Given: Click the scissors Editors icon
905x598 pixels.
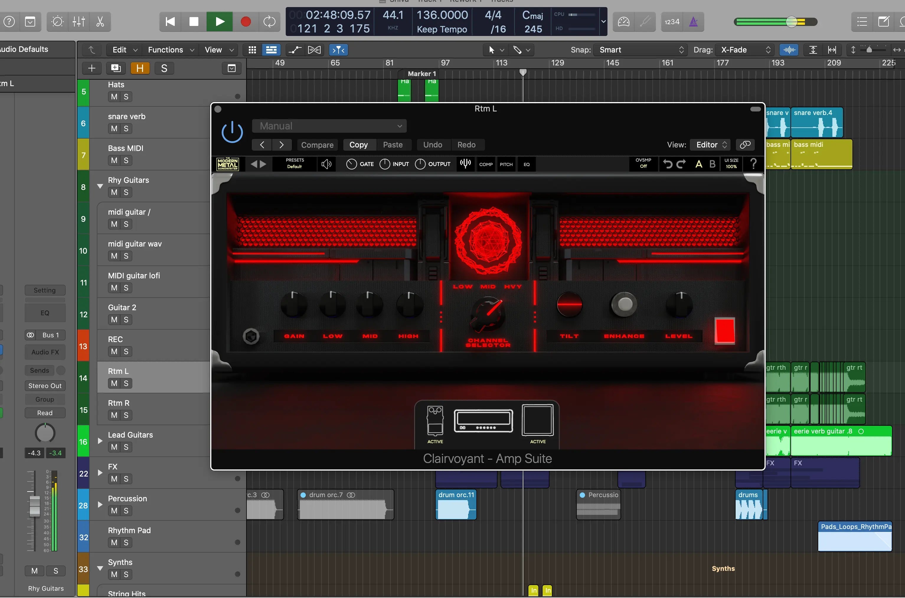Looking at the screenshot, I should [x=100, y=22].
